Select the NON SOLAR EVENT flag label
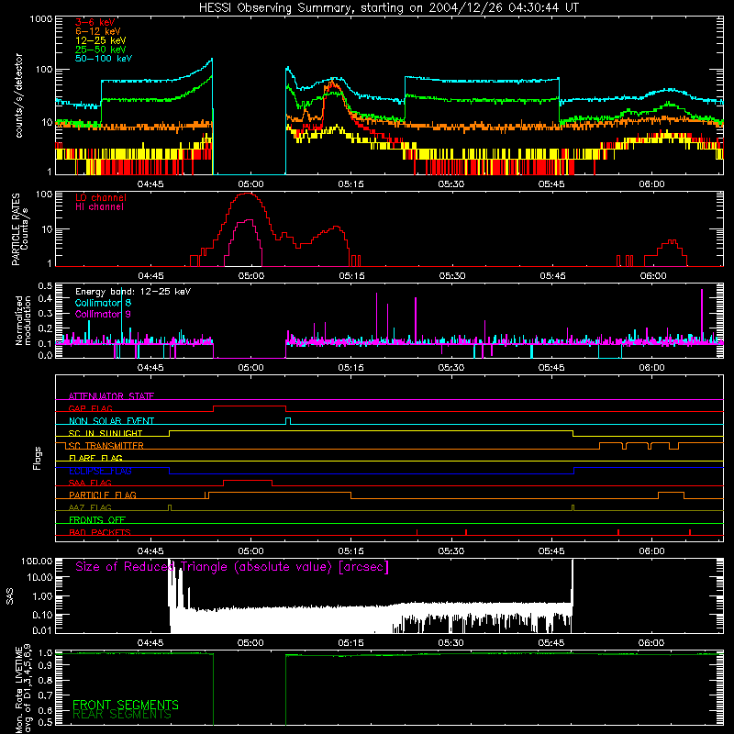Viewport: 734px width, 734px height. (x=111, y=421)
